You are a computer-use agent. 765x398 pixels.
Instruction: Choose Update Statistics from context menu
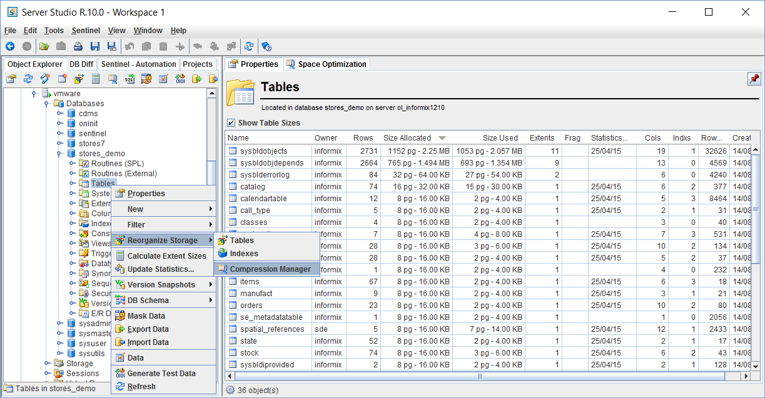160,269
